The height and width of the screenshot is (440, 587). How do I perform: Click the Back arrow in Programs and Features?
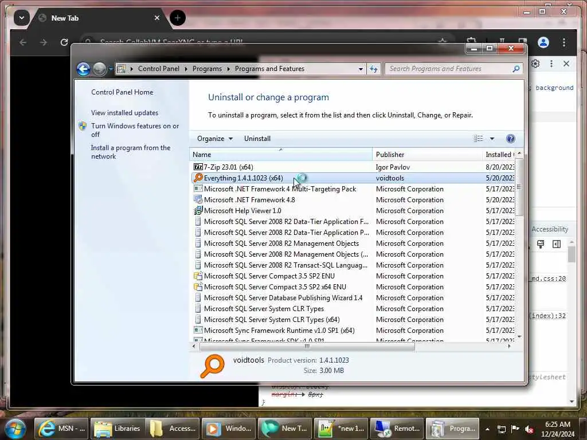pos(83,69)
